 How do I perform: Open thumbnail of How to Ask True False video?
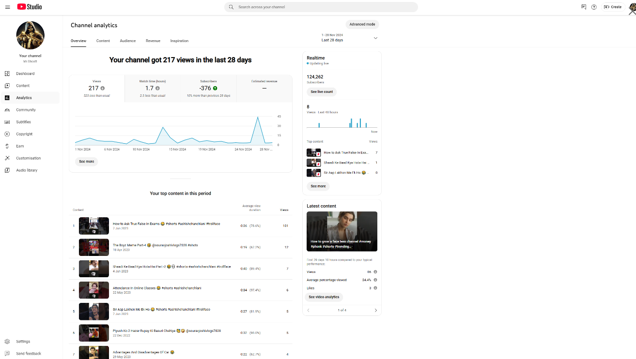(x=94, y=226)
